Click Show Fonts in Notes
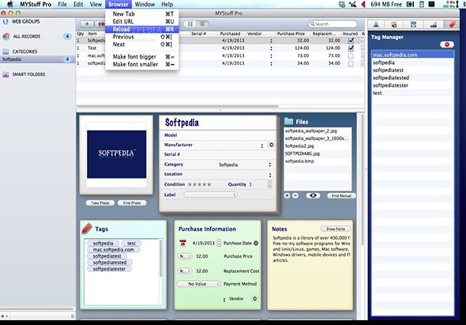Image resolution: width=466 pixels, height=325 pixels. pyautogui.click(x=335, y=229)
